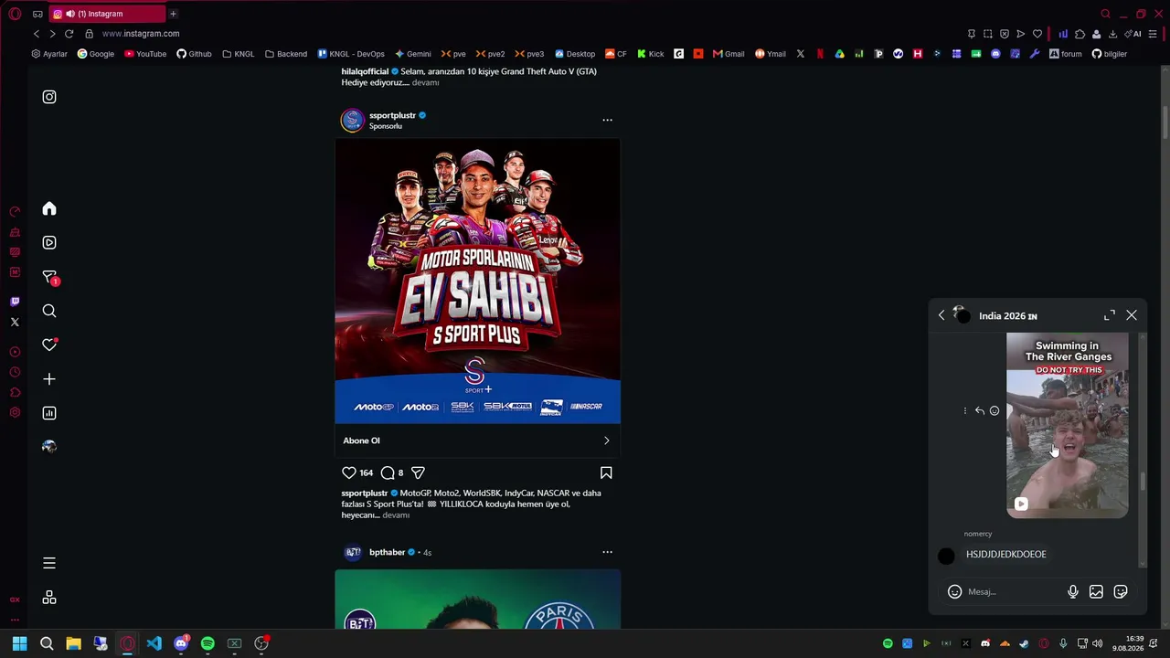Open the emoji picker in message box
This screenshot has width=1170, height=658.
click(954, 592)
